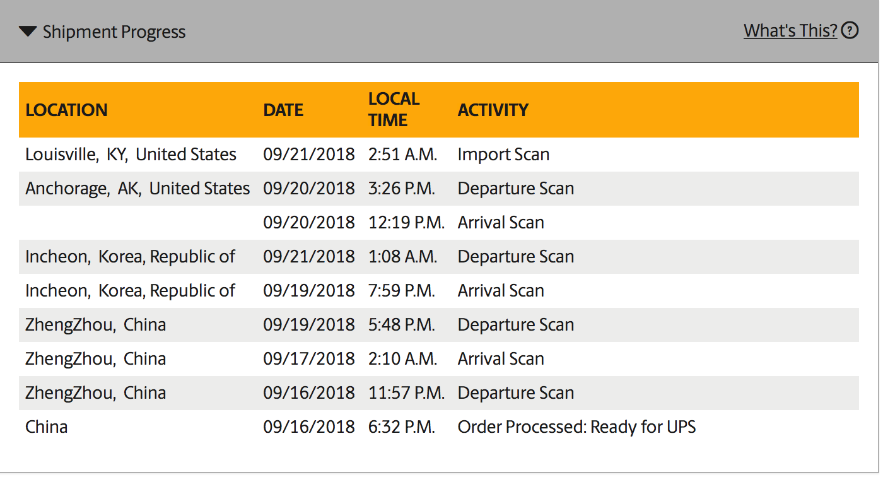Click the 5:48 P.M. ZhengZhou time cell
Viewport: 883px width, 477px height.
[x=401, y=325]
